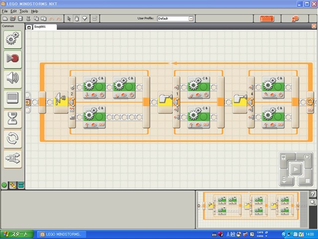The height and width of the screenshot is (239, 318).
Task: Switch to the Custom palette tab
Action: 20,185
